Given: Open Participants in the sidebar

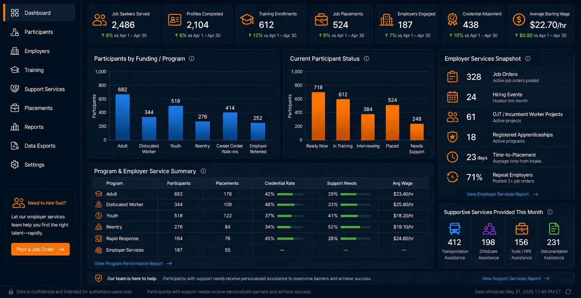Looking at the screenshot, I should tap(39, 32).
